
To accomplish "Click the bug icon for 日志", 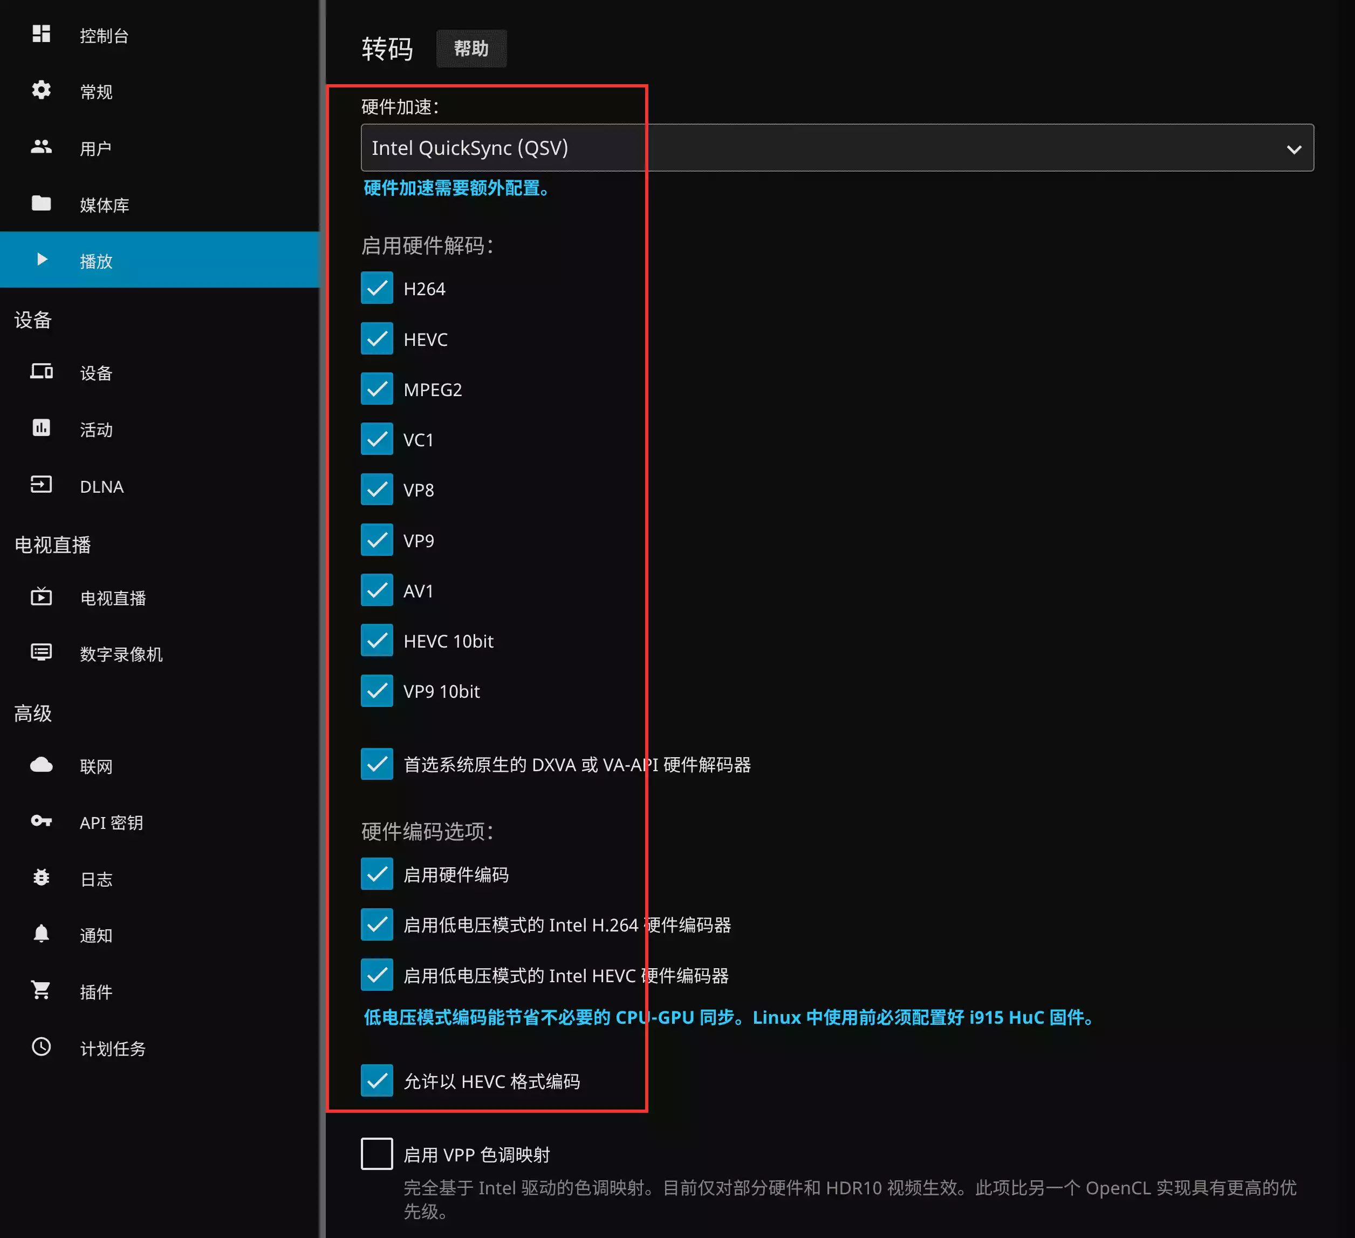I will tap(41, 878).
